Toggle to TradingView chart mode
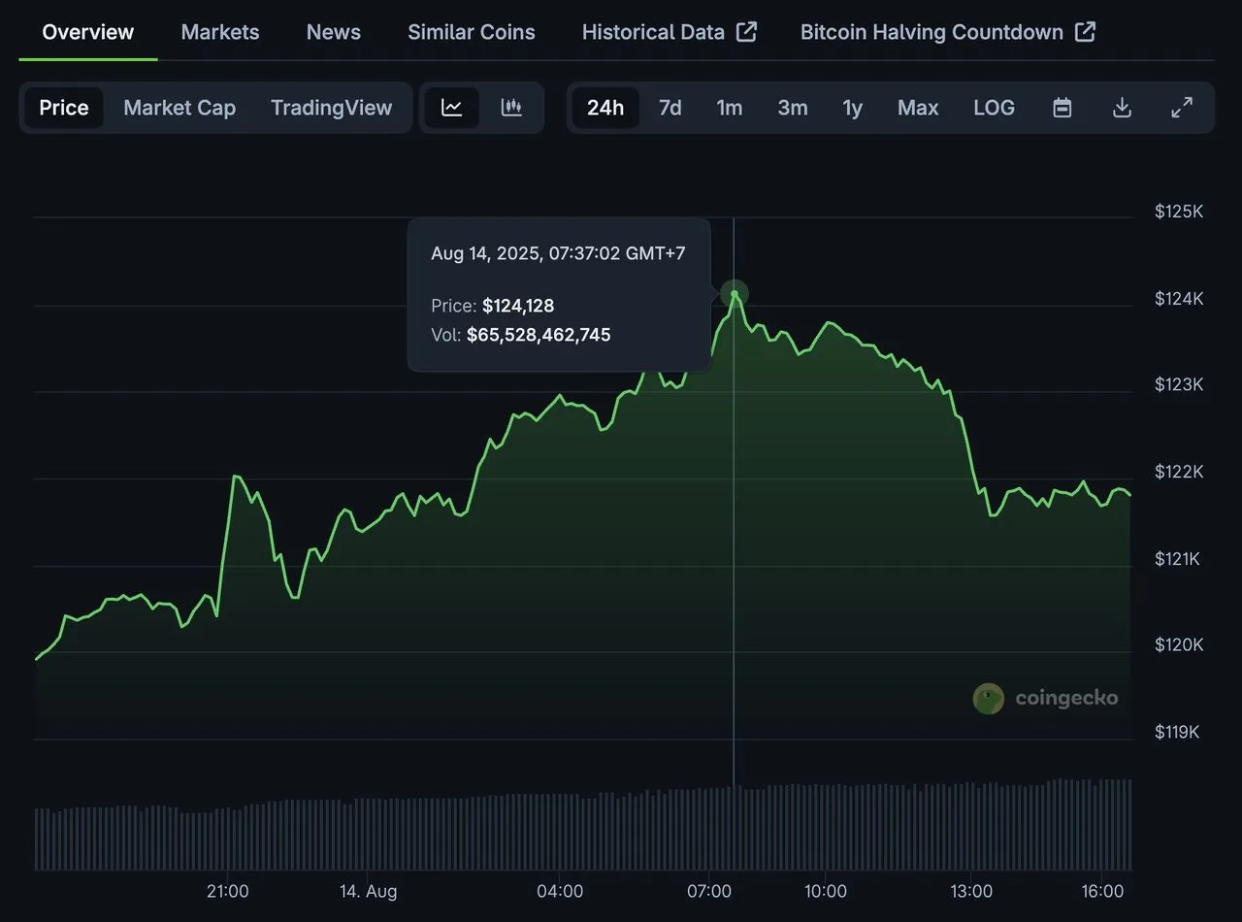Screen dimensions: 1242x922 (x=331, y=108)
